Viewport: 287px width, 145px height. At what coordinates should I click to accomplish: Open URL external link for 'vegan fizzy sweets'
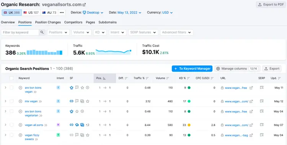(251, 135)
